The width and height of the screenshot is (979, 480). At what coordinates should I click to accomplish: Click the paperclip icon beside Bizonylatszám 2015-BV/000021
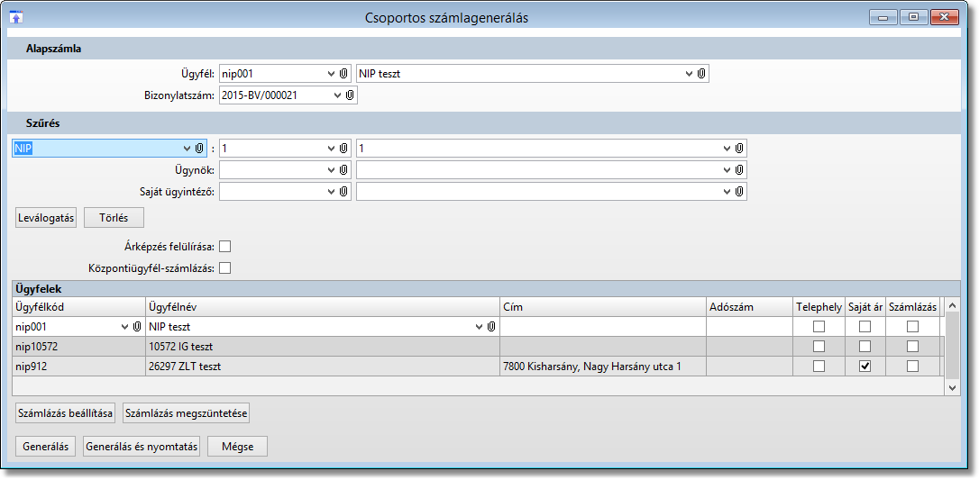pyautogui.click(x=350, y=95)
